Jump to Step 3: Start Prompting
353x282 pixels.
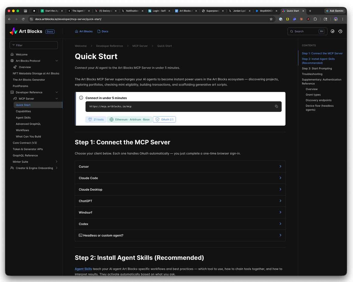click(x=317, y=68)
